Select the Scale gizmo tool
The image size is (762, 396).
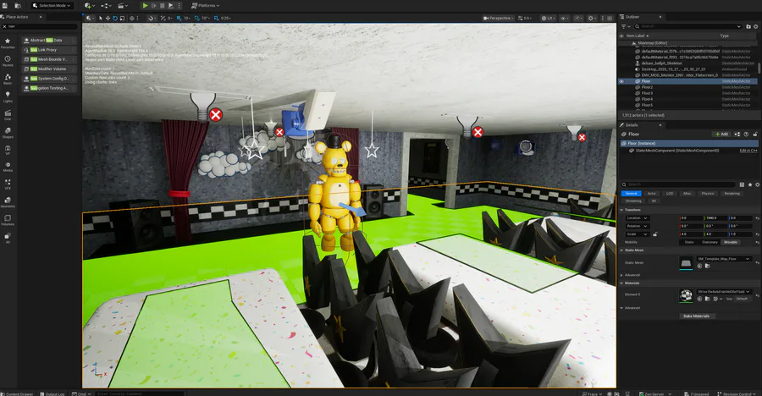pos(122,18)
